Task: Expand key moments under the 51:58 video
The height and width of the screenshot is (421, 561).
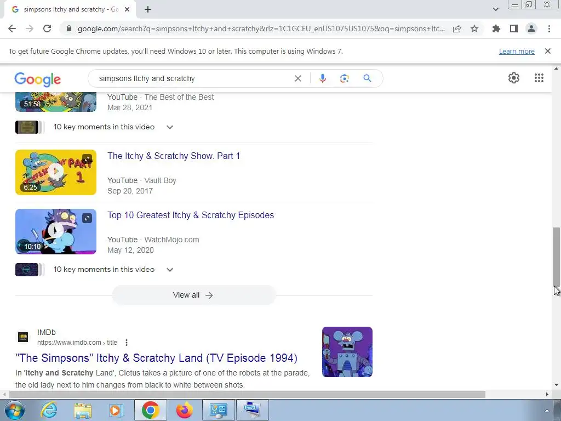Action: (x=170, y=127)
